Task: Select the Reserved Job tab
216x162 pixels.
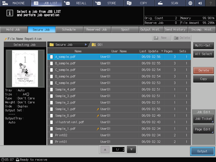Action: [x=97, y=30]
